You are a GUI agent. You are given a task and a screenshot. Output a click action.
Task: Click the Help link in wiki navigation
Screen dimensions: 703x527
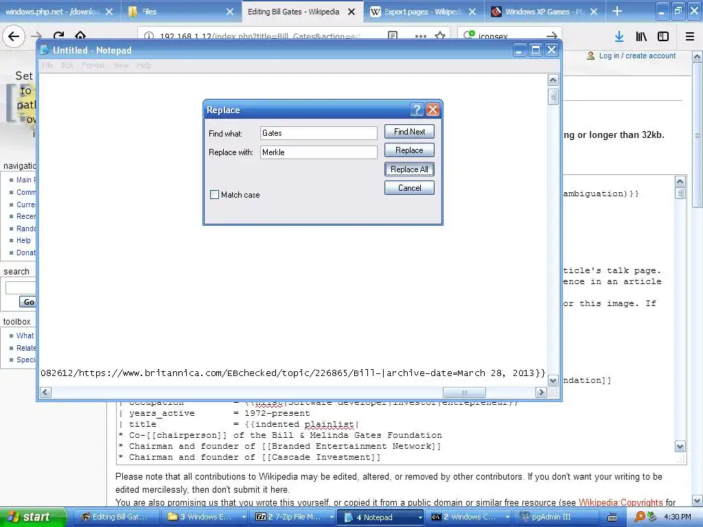point(23,241)
